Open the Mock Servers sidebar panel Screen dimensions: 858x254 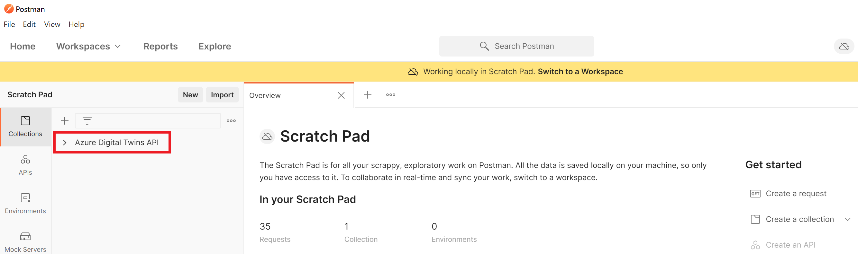[x=26, y=242]
